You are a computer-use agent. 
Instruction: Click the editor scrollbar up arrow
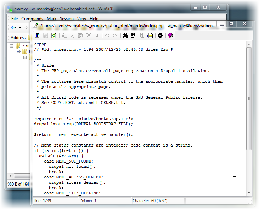tap(249, 44)
